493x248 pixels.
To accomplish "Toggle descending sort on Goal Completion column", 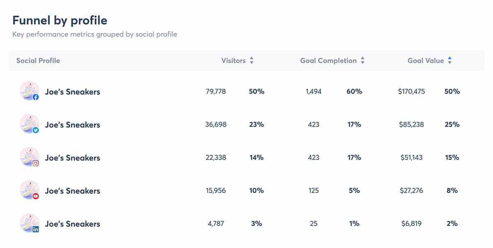I will 363,62.
